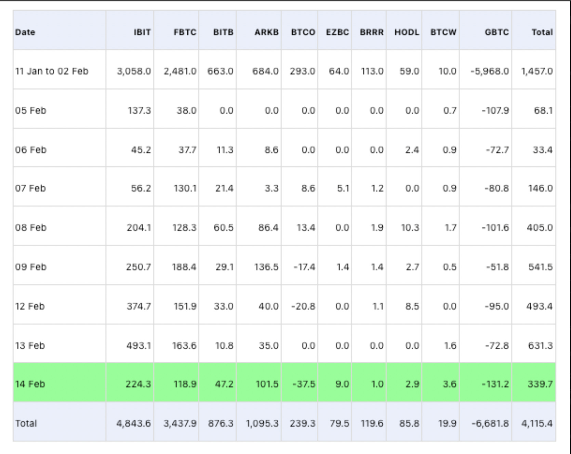571x454 pixels.
Task: Click the IBIT value 137.3
Action: click(139, 110)
